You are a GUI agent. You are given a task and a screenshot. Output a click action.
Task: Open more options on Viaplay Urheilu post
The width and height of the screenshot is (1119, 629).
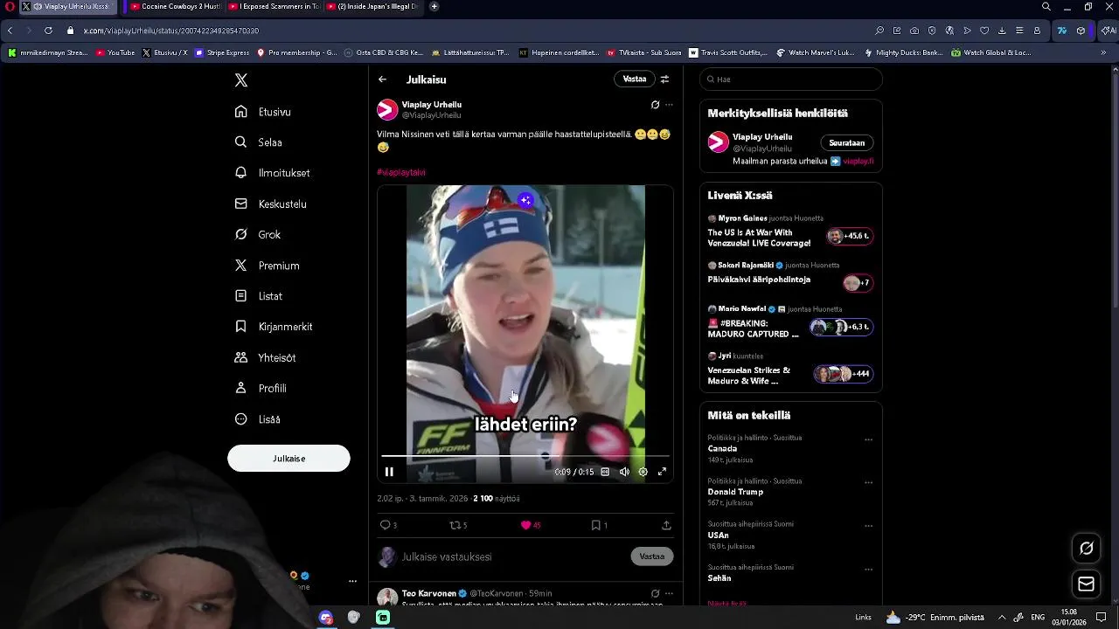click(669, 105)
